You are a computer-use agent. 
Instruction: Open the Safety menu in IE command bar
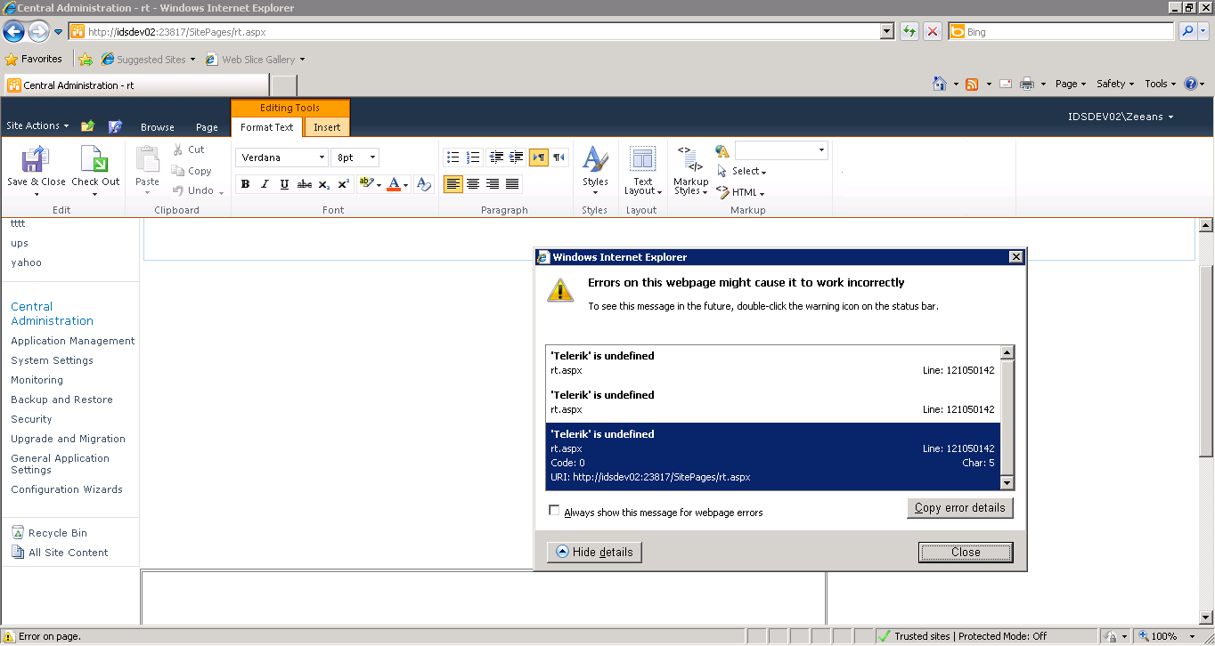(1115, 84)
